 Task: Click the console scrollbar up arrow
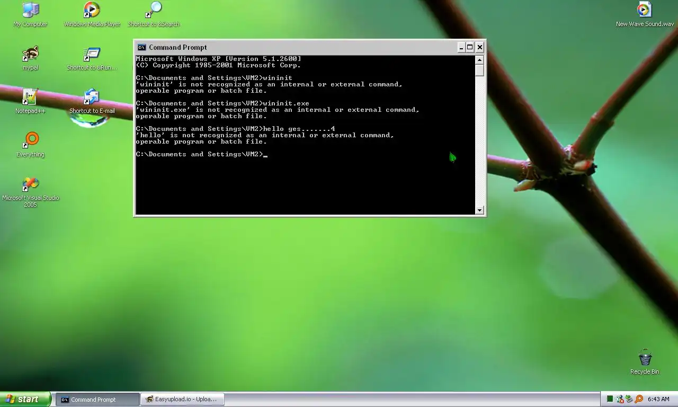tap(479, 59)
